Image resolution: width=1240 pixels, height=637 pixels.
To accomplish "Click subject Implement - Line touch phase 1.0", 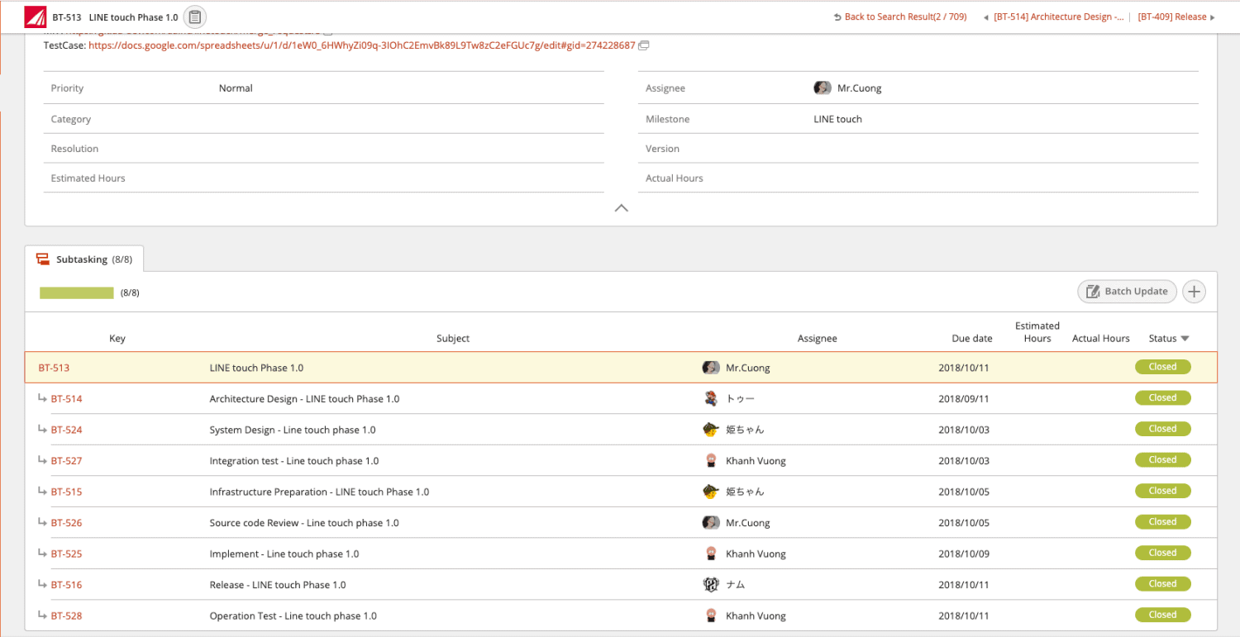I will coord(284,554).
